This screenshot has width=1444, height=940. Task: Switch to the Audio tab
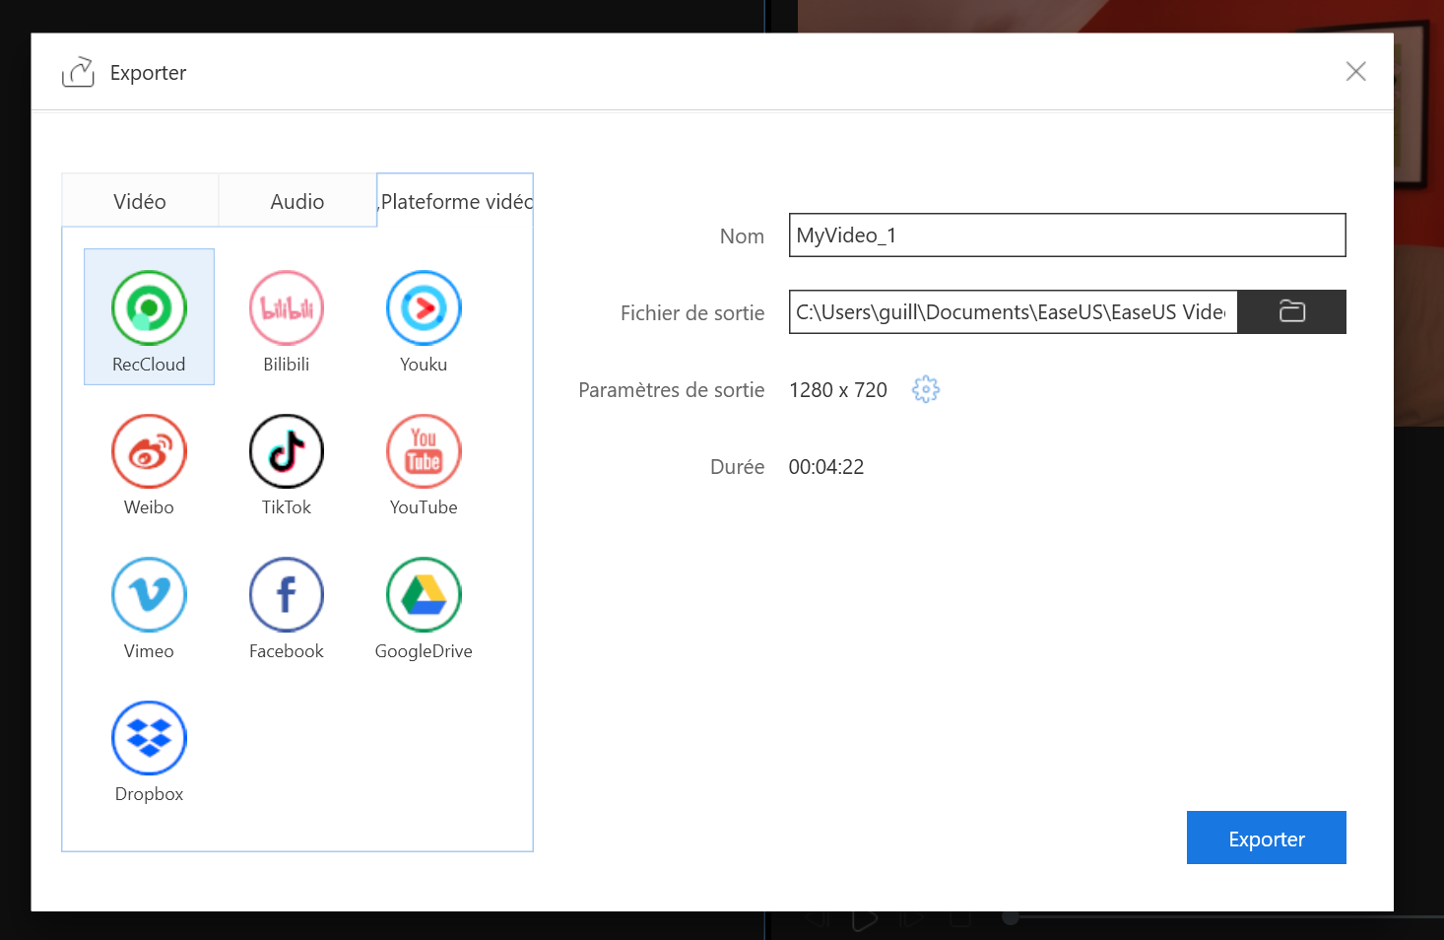tap(297, 201)
